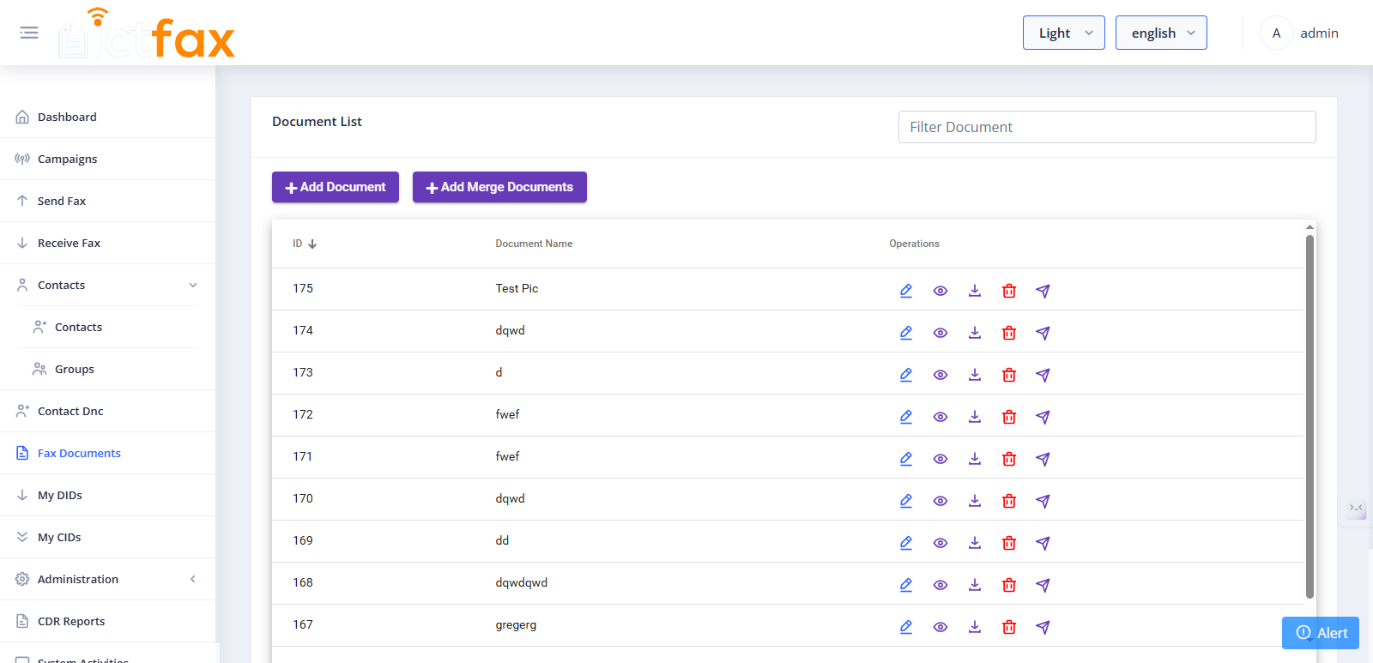This screenshot has width=1373, height=663.
Task: Open Contact Dnc page
Action: click(107, 411)
